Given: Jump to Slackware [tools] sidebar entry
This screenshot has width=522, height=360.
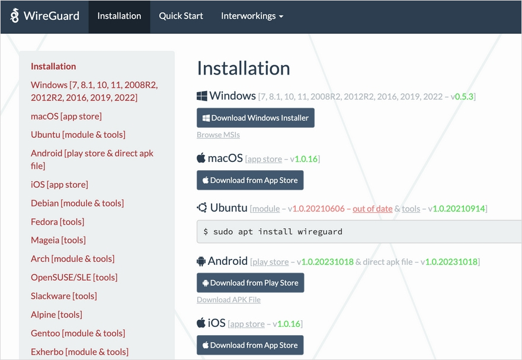Looking at the screenshot, I should pos(64,296).
